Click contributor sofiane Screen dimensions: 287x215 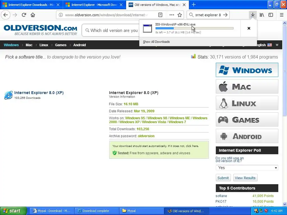click(x=221, y=196)
